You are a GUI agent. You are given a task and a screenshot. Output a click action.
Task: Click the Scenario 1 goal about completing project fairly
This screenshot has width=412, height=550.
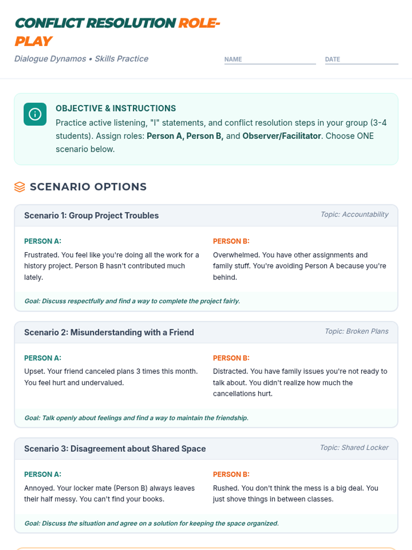coord(132,301)
